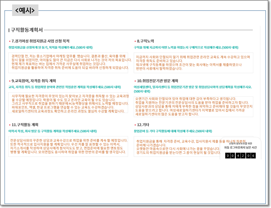Click the section 11 job activity plan text box
271x208 pixels.
coord(68,146)
